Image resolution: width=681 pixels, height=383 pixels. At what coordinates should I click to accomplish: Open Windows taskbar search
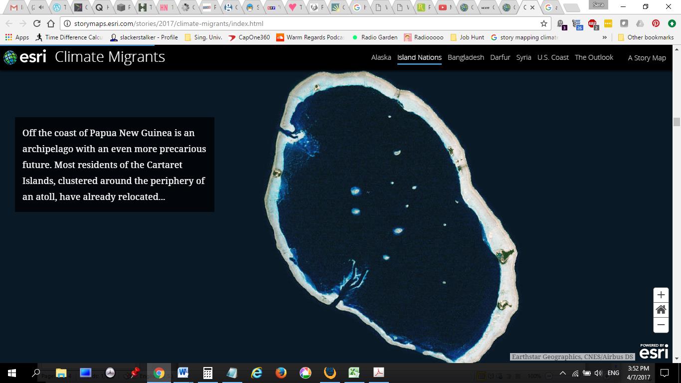pos(36,373)
